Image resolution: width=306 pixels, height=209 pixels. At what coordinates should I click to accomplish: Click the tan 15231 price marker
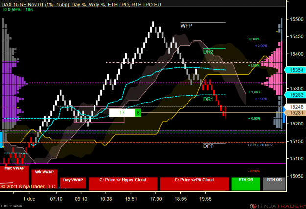pos(295,113)
